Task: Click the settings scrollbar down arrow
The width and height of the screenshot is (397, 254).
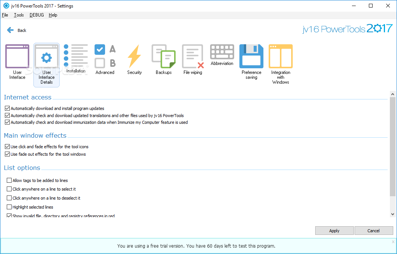Action: click(393, 214)
